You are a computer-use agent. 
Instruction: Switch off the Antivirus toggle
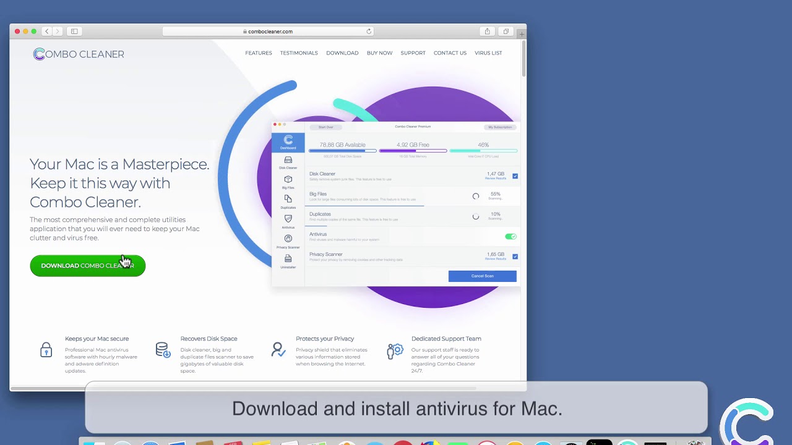coord(510,237)
